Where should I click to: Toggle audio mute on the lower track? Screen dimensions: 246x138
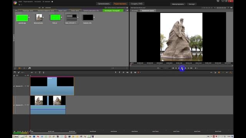[28, 105]
